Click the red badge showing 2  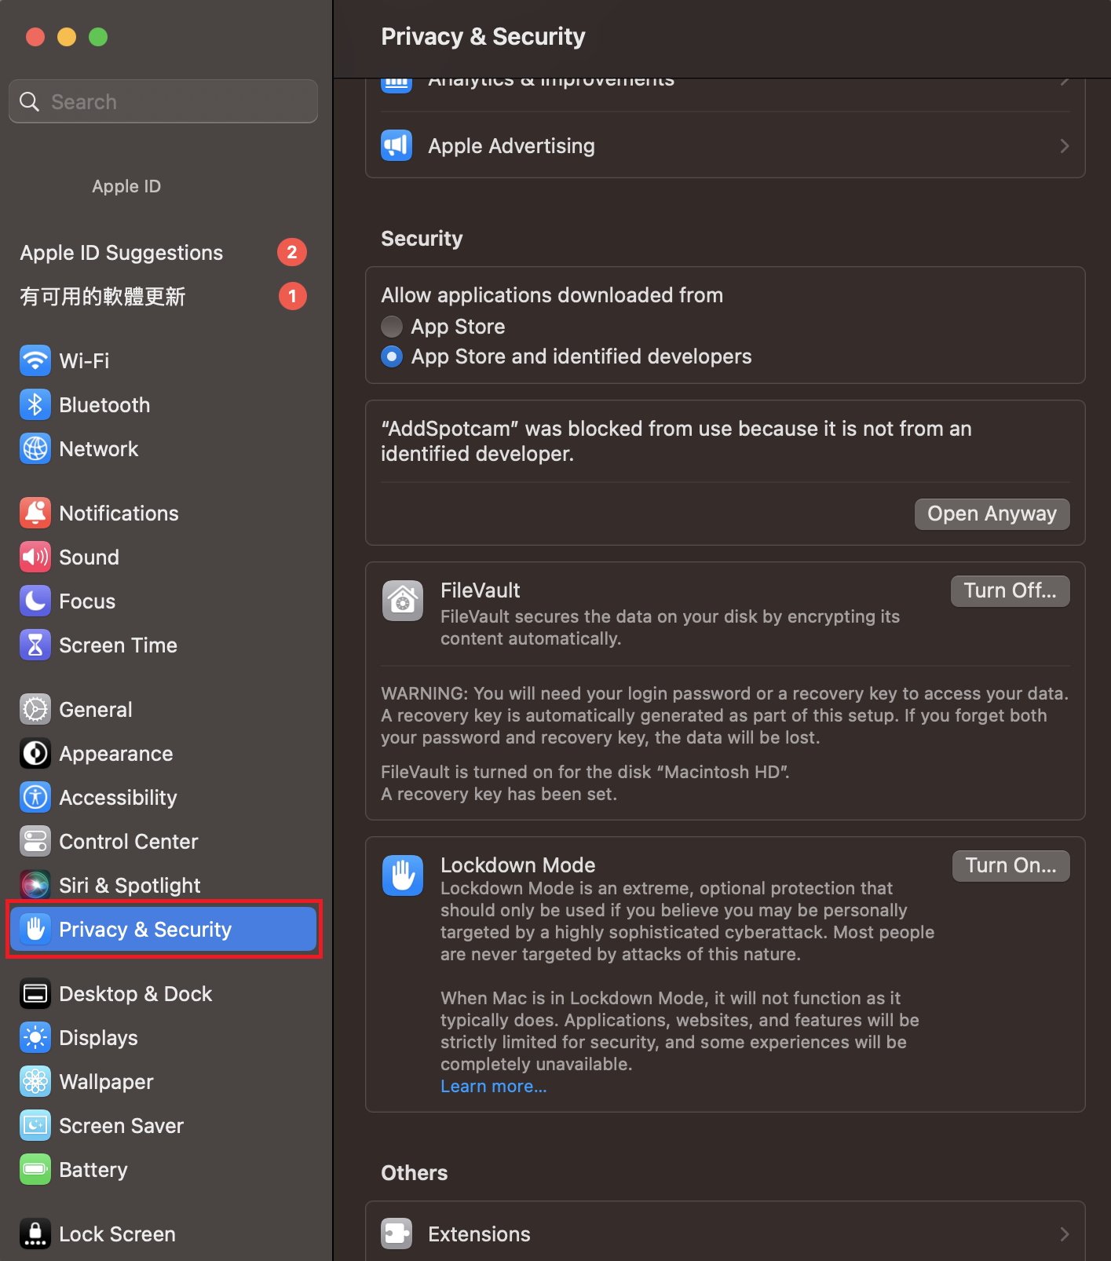[292, 252]
